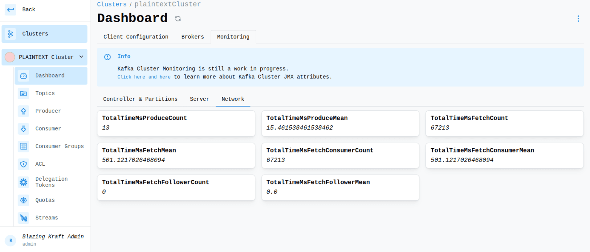Select the Network sub-tab
The height and width of the screenshot is (252, 590).
(x=233, y=99)
